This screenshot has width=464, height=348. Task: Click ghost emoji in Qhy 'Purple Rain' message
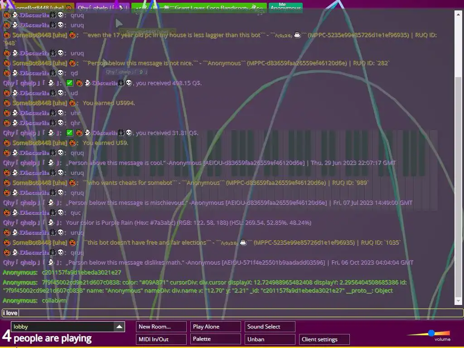[51, 222]
